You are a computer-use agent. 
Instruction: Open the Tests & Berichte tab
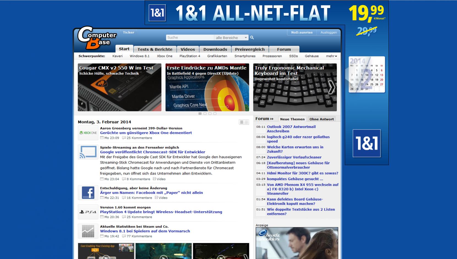click(155, 49)
